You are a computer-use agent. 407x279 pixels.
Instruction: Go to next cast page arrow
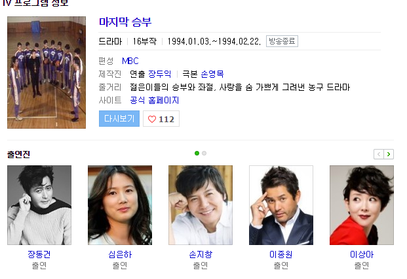(x=389, y=154)
